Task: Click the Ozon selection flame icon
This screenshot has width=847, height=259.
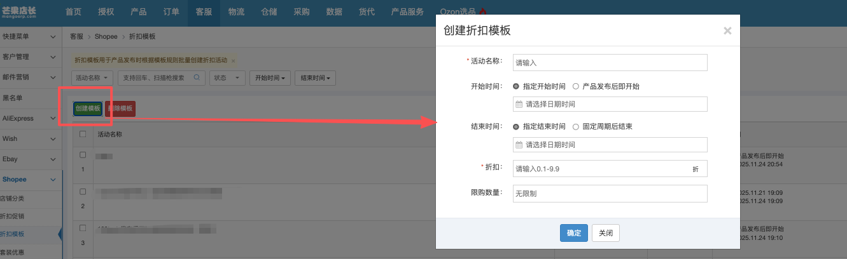Action: (483, 11)
